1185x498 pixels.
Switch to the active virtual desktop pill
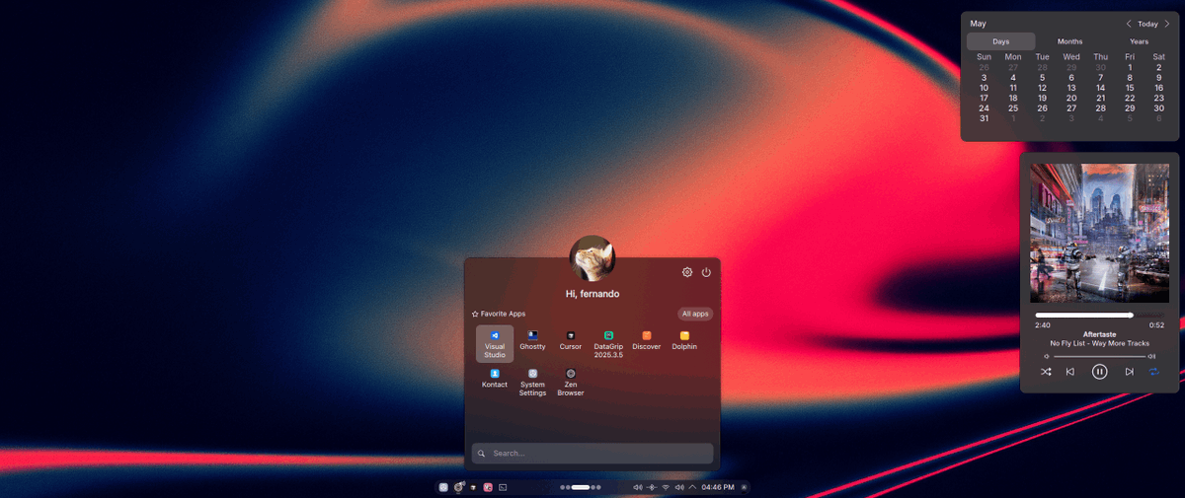pos(581,487)
